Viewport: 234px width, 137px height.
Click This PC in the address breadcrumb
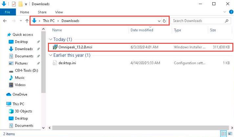tap(49, 21)
